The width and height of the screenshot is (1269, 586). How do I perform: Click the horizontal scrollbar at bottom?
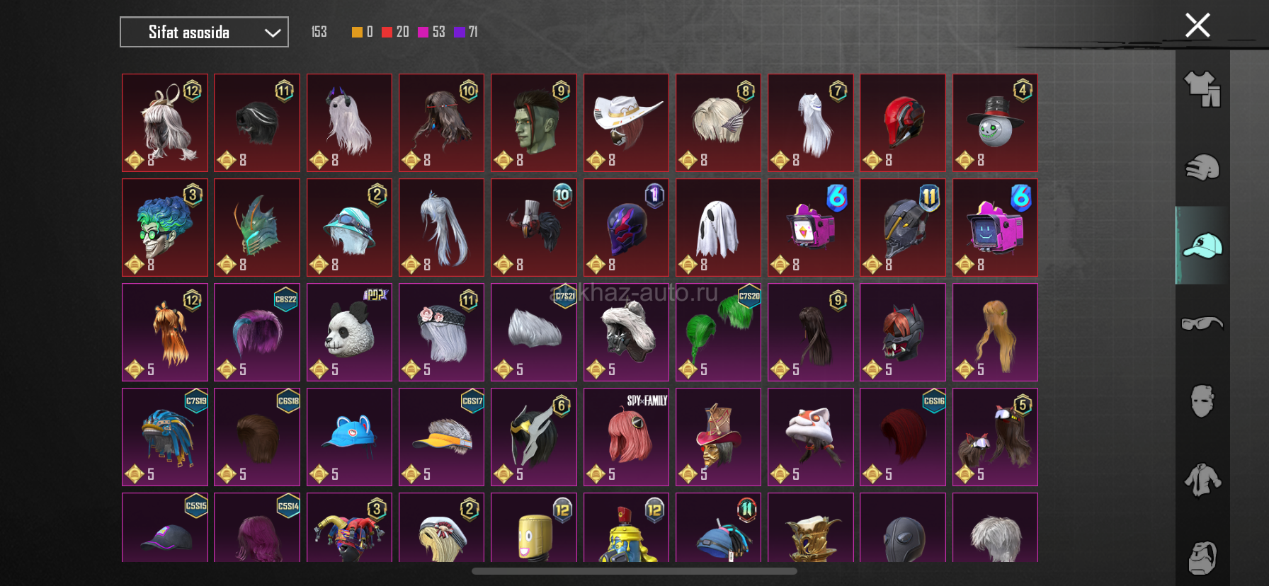click(x=634, y=570)
